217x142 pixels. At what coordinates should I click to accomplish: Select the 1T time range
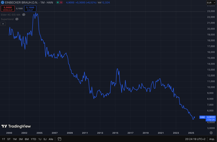pos(4,139)
